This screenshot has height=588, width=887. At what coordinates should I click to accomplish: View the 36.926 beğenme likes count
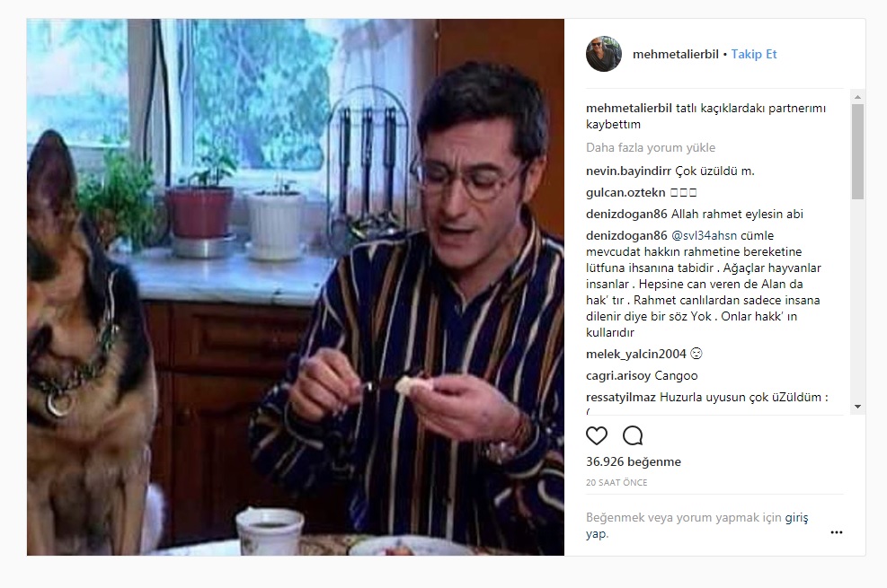tap(634, 461)
